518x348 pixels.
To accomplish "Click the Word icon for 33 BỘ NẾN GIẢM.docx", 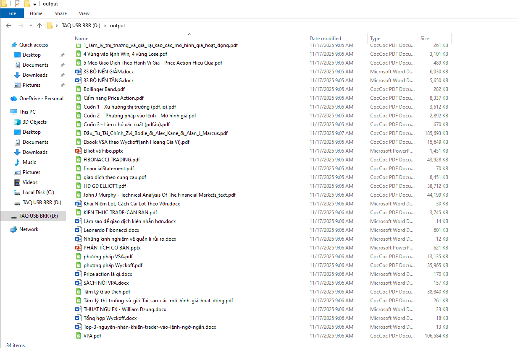I will (78, 72).
